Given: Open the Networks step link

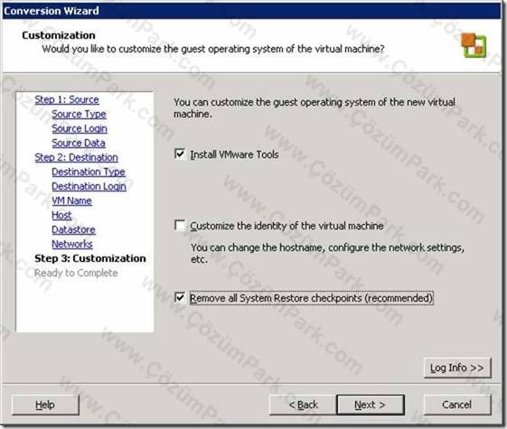Looking at the screenshot, I should coord(72,244).
